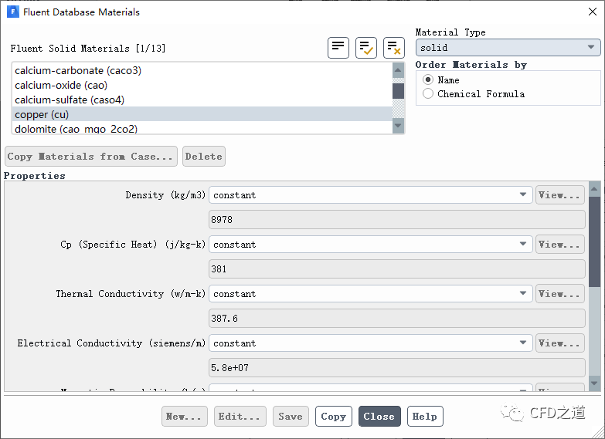This screenshot has width=605, height=439.
Task: Select calcium-sulfate (caso4) material
Action: tap(70, 100)
